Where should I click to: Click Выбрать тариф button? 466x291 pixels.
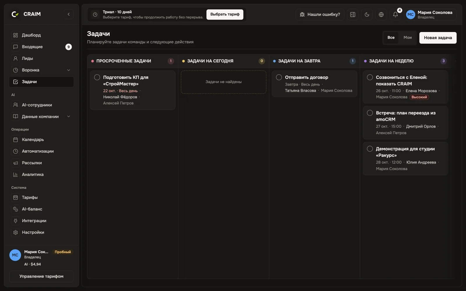tap(225, 14)
